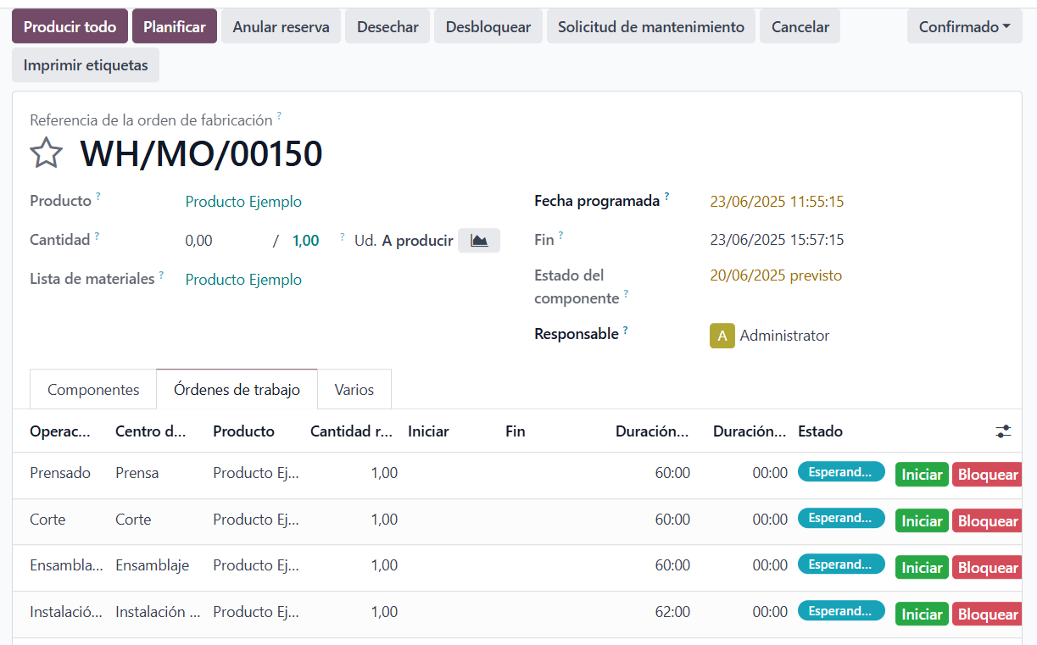Click the Desbloquear button

click(x=488, y=26)
